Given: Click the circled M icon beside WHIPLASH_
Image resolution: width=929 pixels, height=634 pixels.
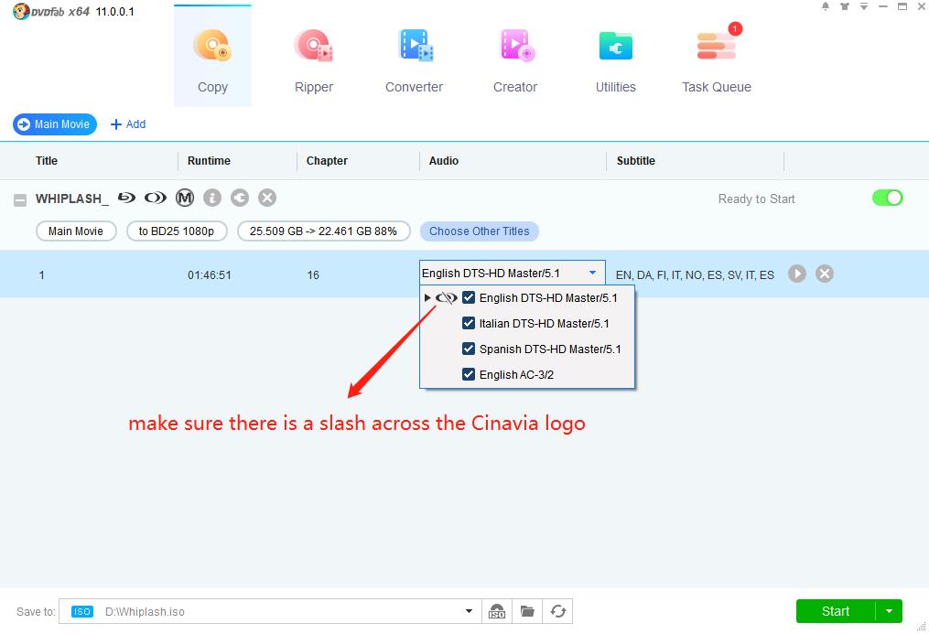Looking at the screenshot, I should click(185, 198).
